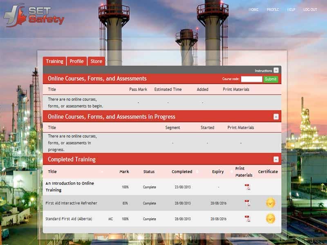
Task: View certificate for First Aid Interactive Refresher
Action: (271, 203)
